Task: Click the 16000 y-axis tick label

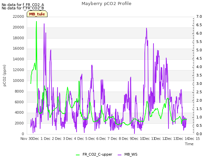Action: point(18,48)
